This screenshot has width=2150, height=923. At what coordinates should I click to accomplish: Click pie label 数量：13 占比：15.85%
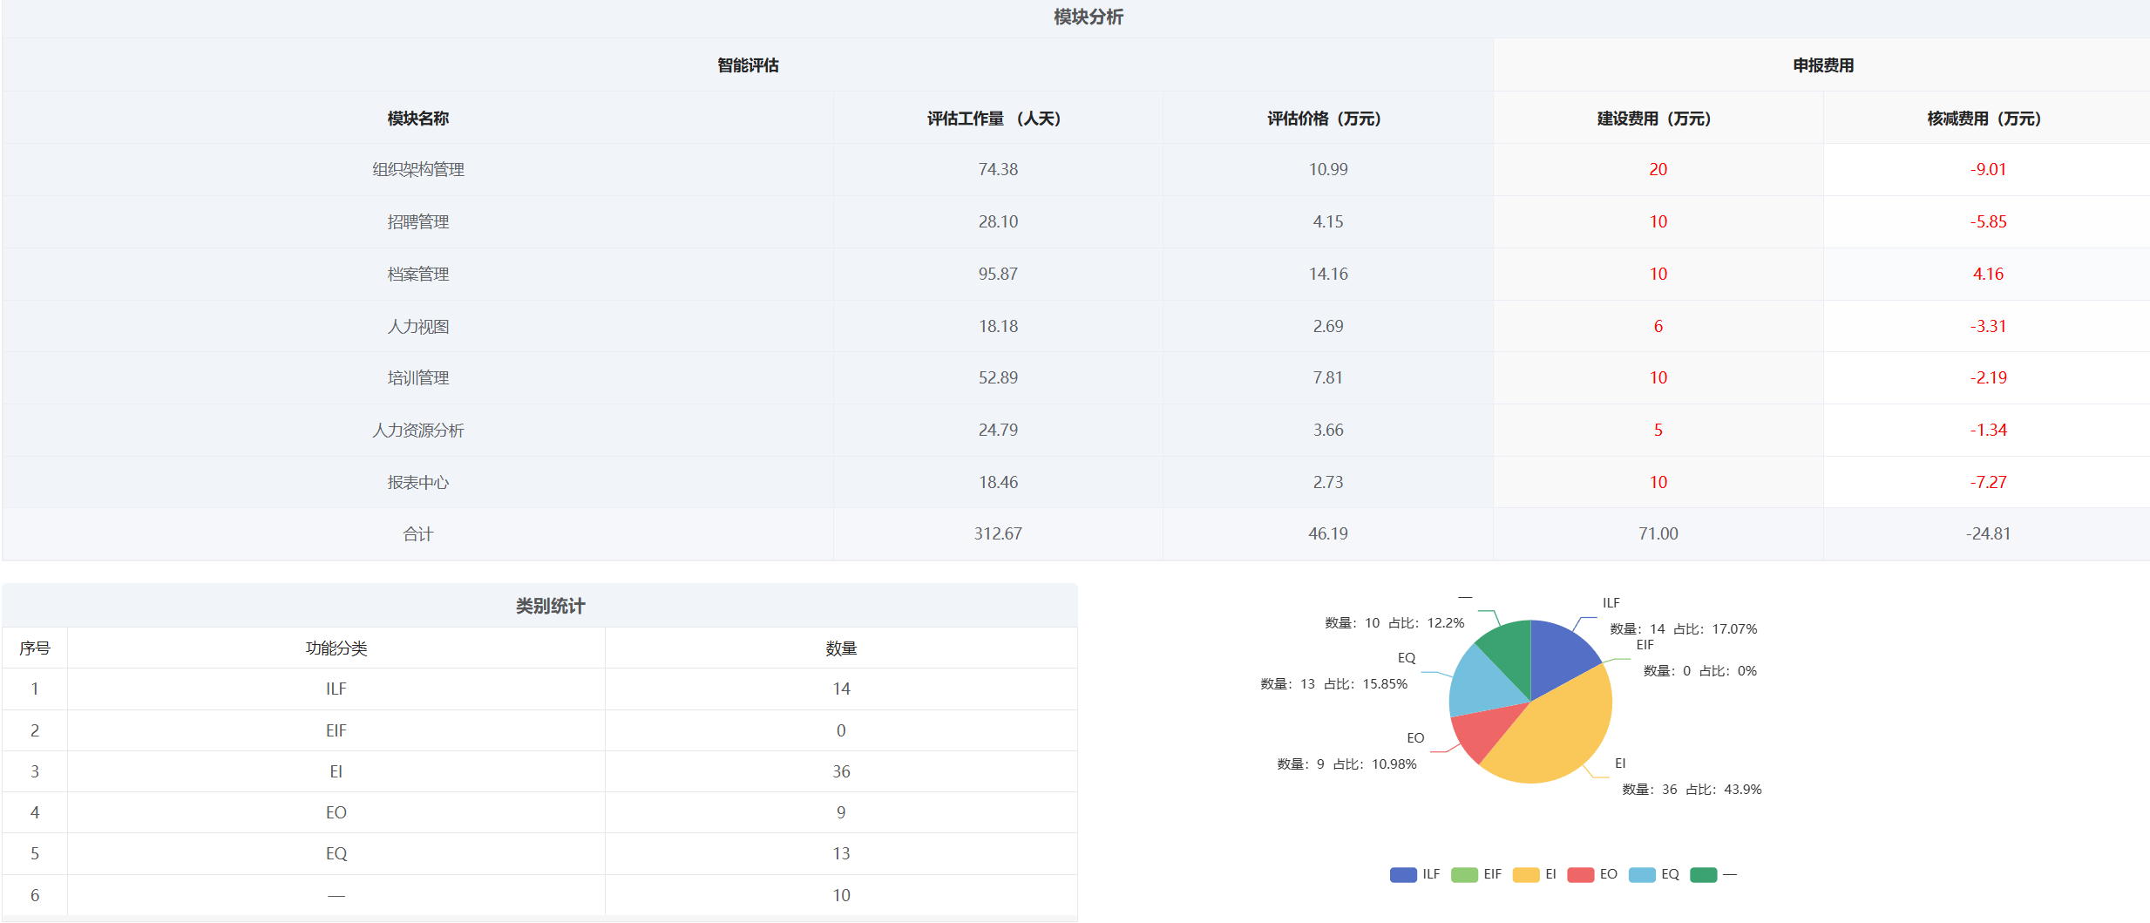click(1334, 684)
